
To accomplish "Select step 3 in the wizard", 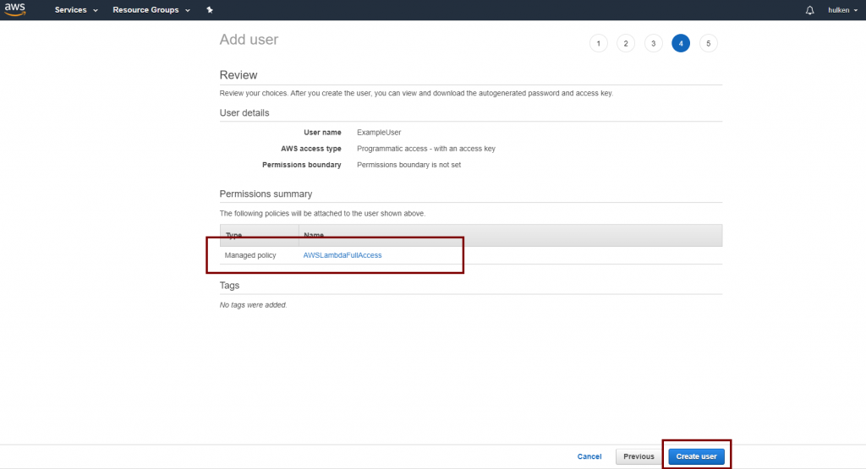I will tap(653, 43).
